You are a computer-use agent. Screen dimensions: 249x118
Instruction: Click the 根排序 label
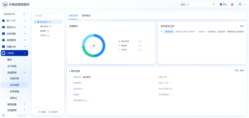coord(55,112)
